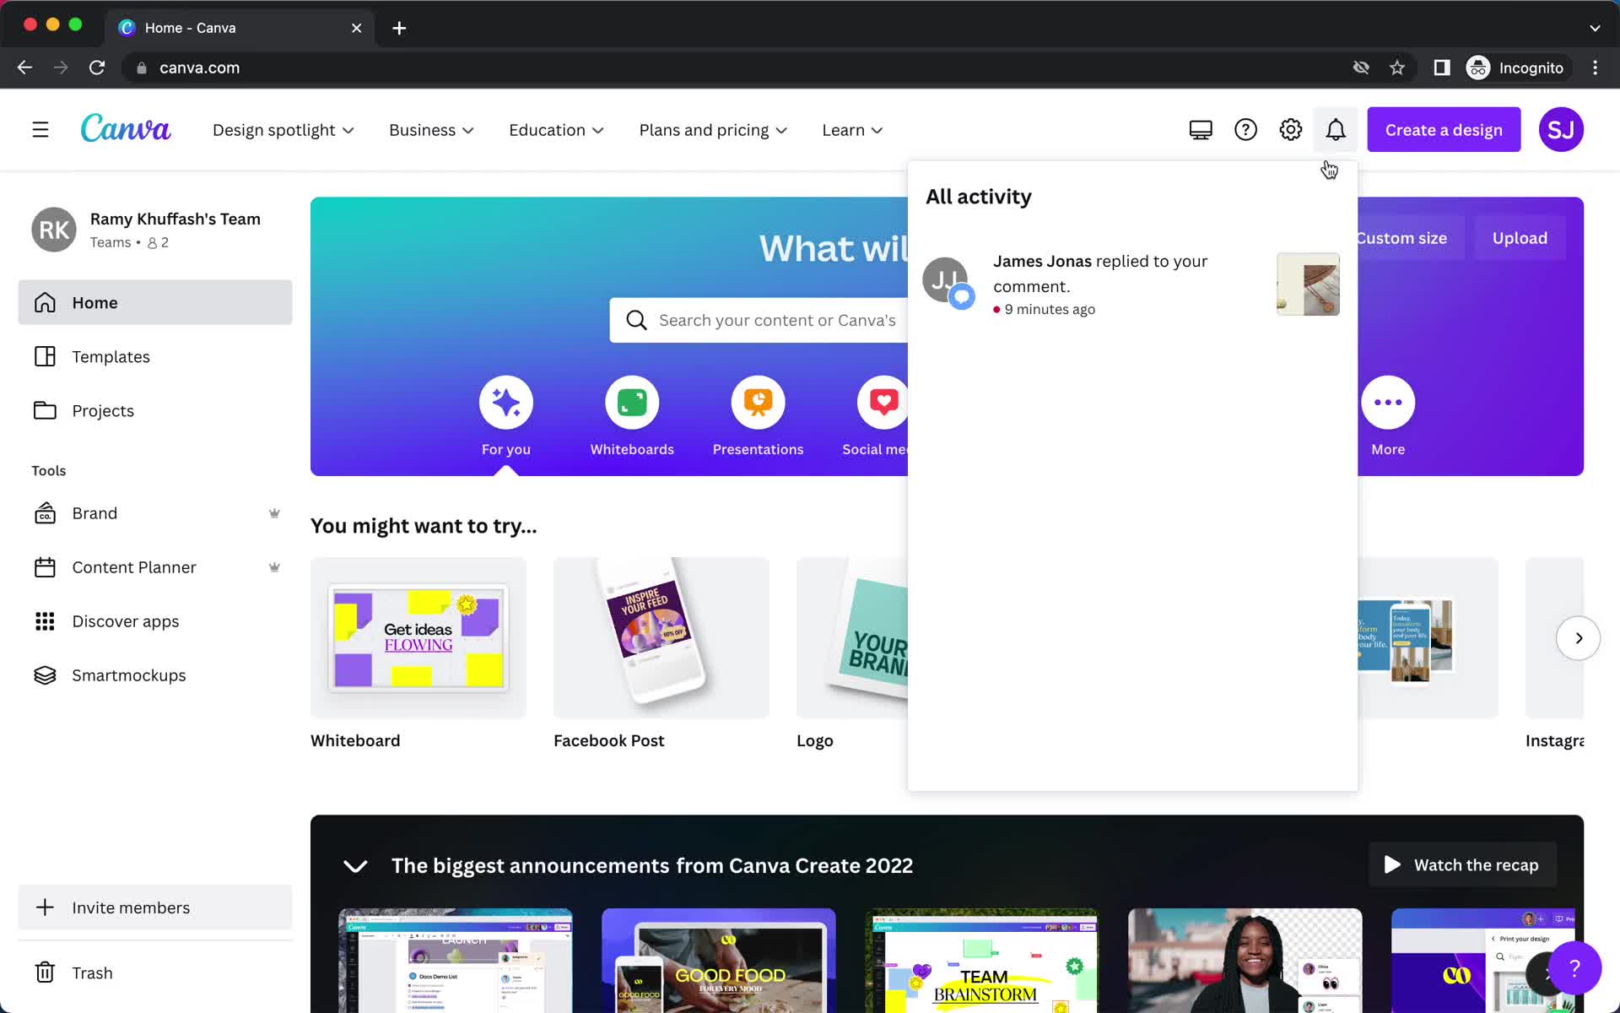Click Watch the recap button

point(1462,864)
